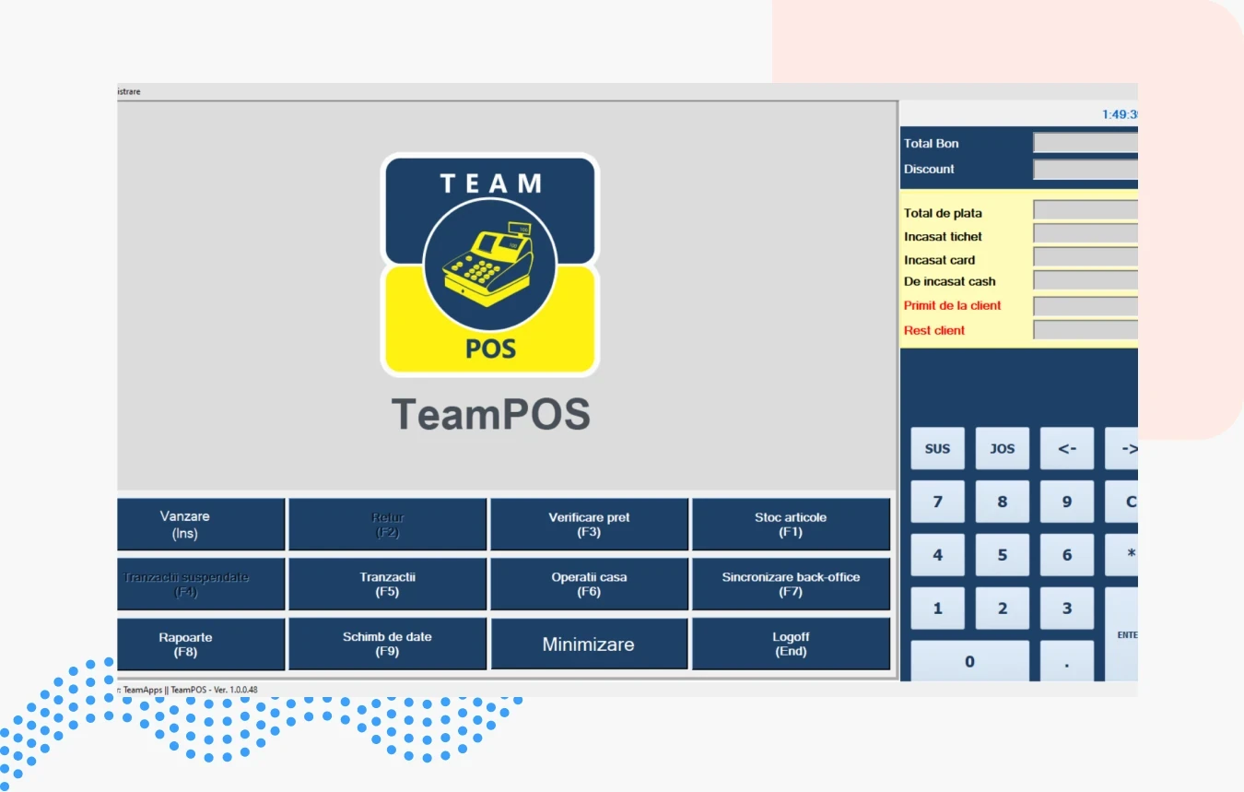Screen dimensions: 1244x792
Task: Tap keypad digit 8
Action: pos(1003,502)
